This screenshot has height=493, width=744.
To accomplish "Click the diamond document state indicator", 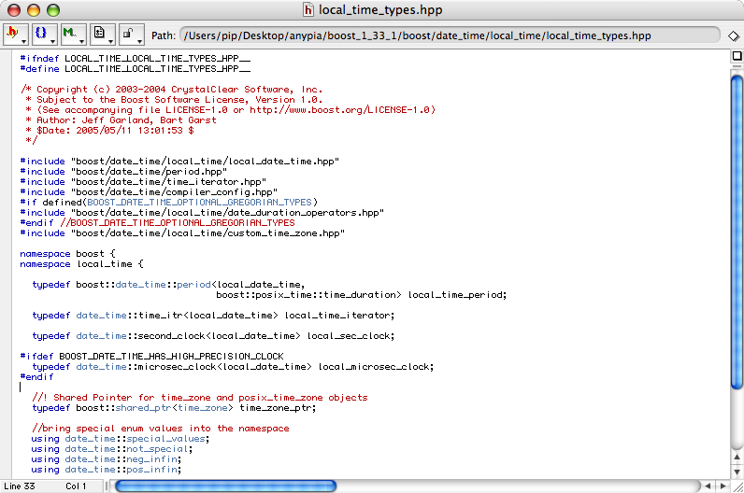I will [x=734, y=35].
